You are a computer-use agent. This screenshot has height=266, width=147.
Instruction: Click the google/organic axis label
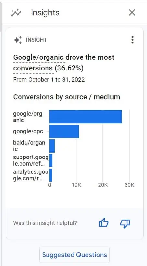pos(28,117)
